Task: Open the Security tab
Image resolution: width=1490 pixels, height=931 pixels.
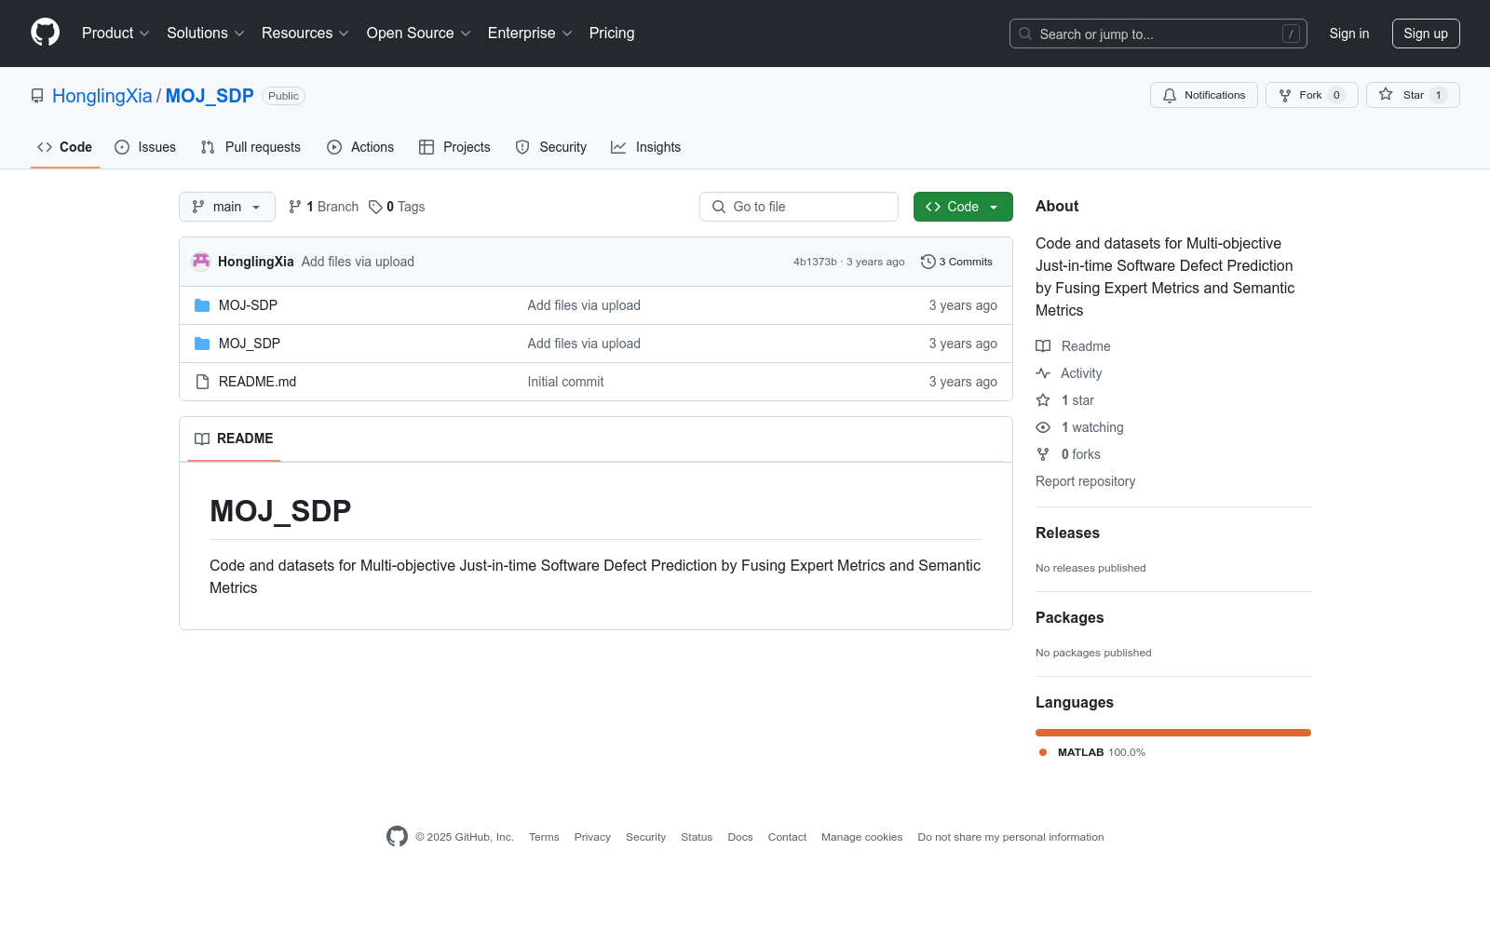Action: [551, 147]
